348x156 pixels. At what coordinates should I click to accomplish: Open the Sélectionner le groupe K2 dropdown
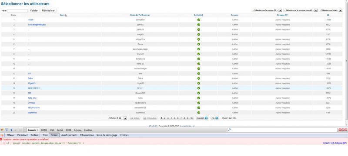coord(267,10)
